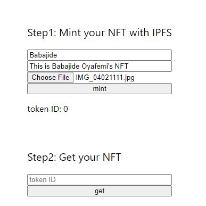Viewport: 206px width, 206px height.
Task: Click the name field containing Babajide
Action: coord(100,55)
